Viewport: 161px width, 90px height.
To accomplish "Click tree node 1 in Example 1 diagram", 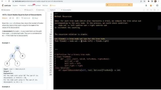I will pyautogui.click(x=17, y=63).
